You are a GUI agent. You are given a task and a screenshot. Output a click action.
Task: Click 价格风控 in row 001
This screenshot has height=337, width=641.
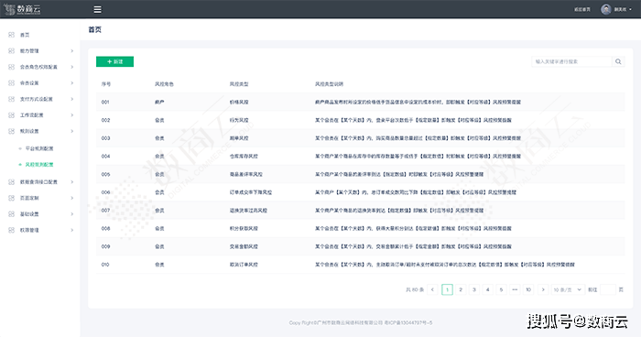point(239,102)
